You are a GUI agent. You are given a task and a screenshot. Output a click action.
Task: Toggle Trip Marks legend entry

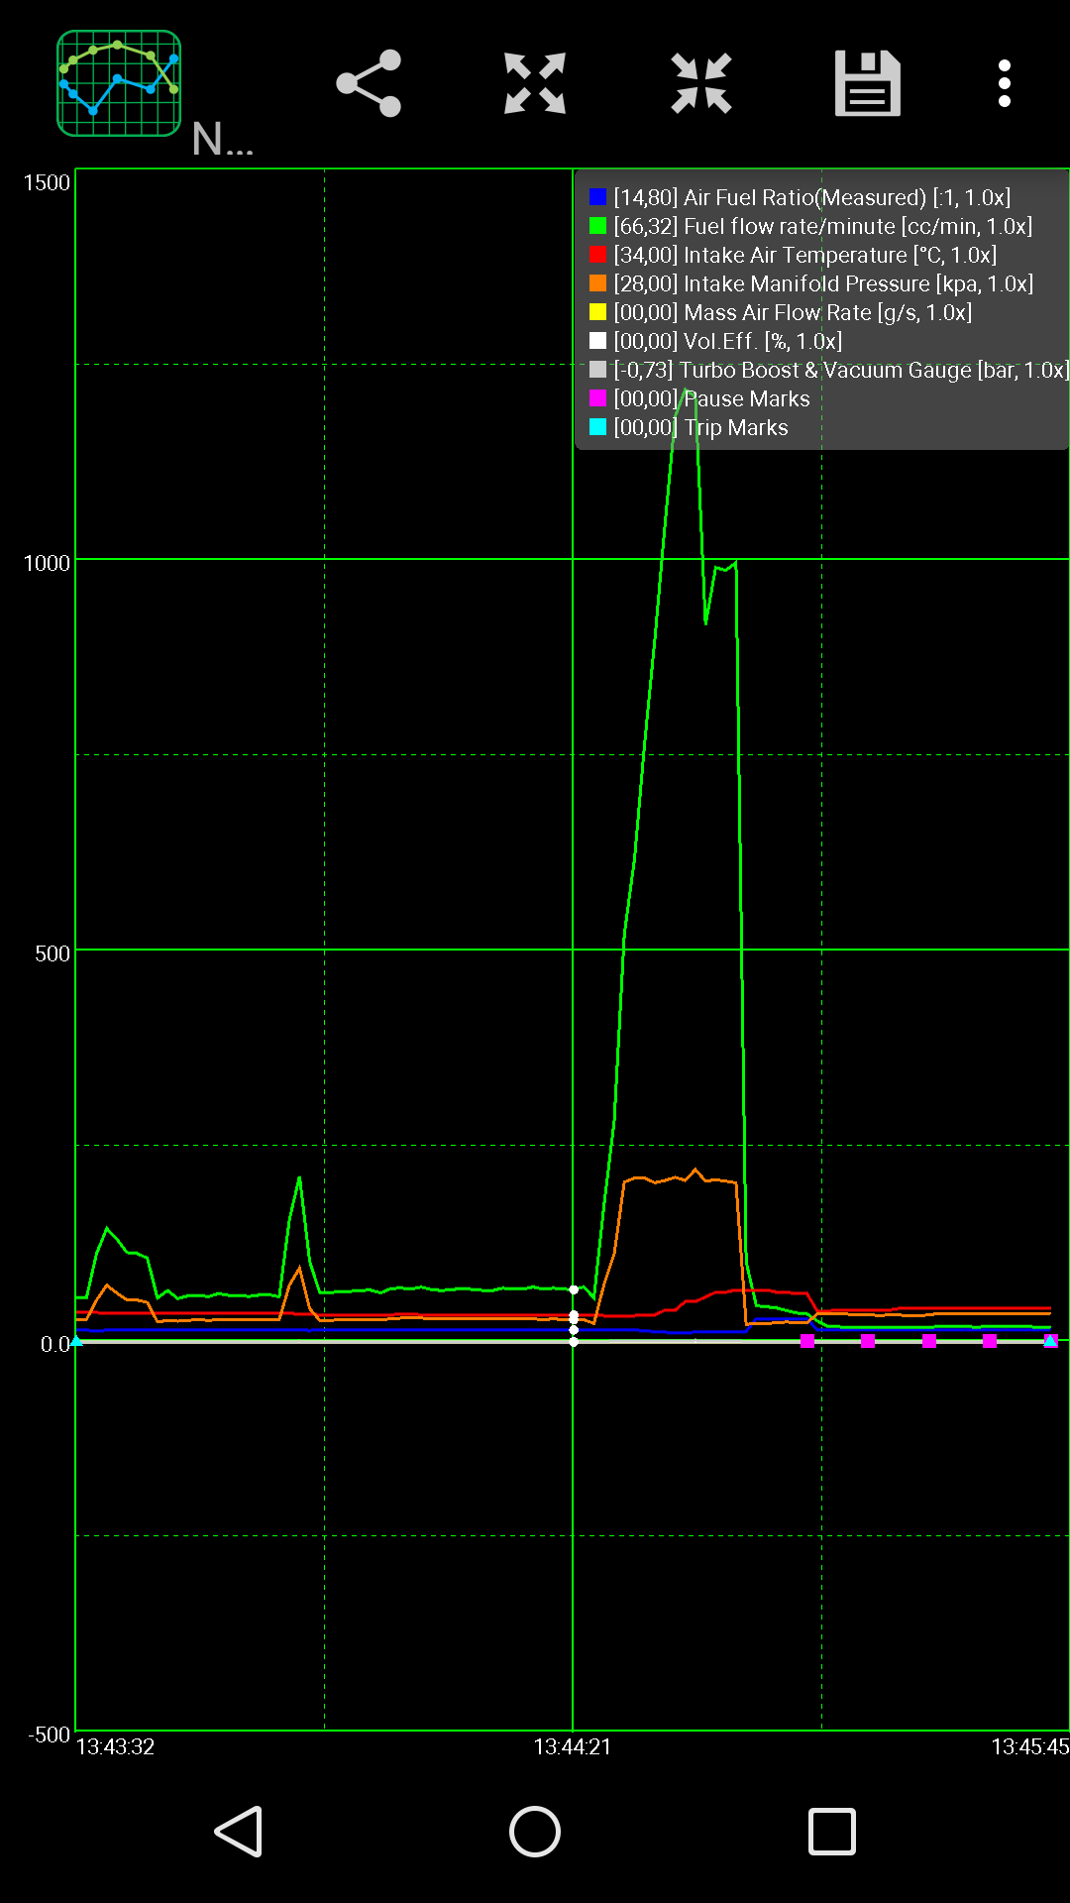click(699, 427)
